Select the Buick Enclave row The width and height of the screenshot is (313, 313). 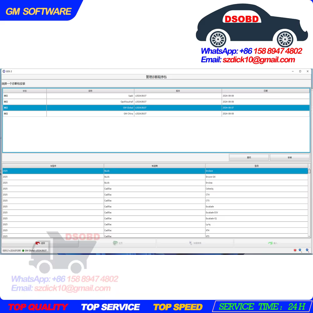pyautogui.click(x=155, y=171)
